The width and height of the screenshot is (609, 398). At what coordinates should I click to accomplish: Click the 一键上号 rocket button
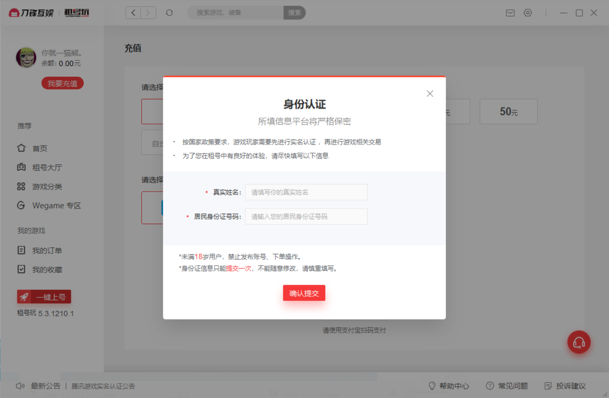(44, 296)
